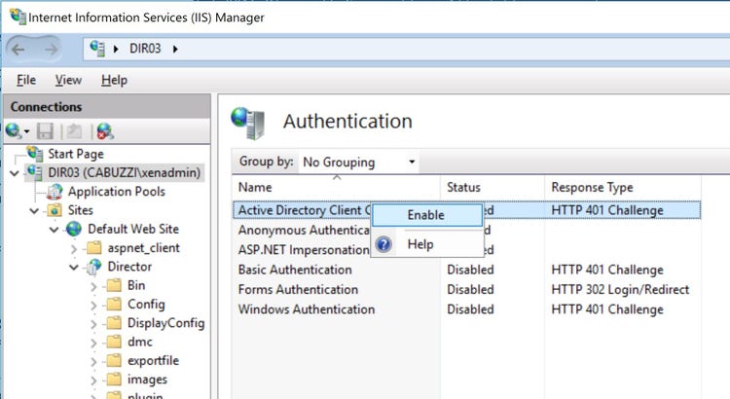Click the DIR03 server node icon

point(34,172)
